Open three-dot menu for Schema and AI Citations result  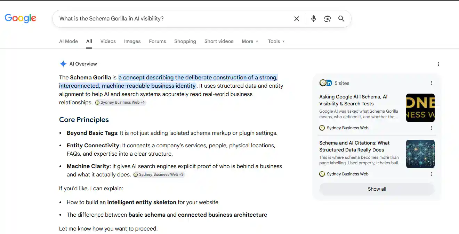(x=432, y=174)
